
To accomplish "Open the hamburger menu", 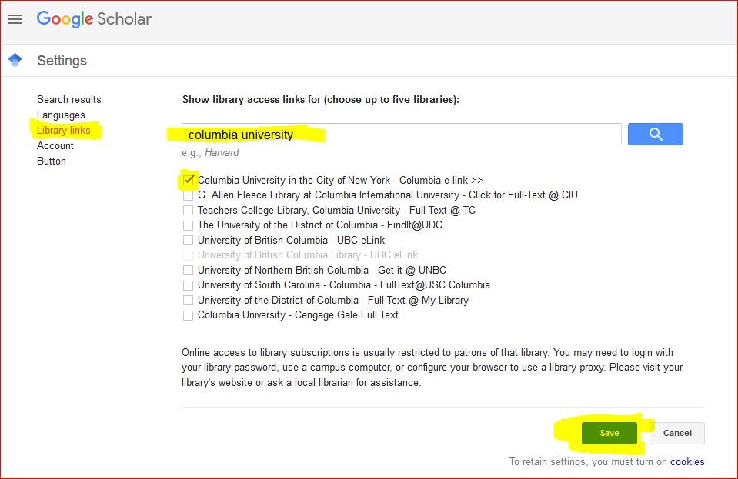I will pyautogui.click(x=15, y=19).
